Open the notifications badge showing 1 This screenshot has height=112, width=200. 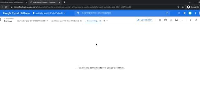pos(190,13)
